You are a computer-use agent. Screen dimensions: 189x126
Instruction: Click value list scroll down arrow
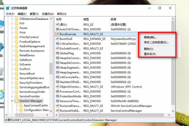173,111
